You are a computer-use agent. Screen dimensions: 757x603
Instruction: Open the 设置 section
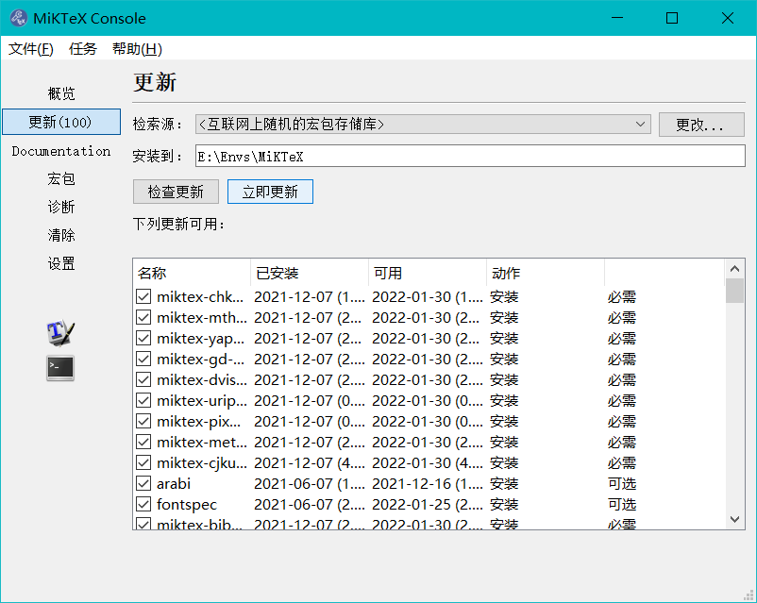[x=60, y=263]
